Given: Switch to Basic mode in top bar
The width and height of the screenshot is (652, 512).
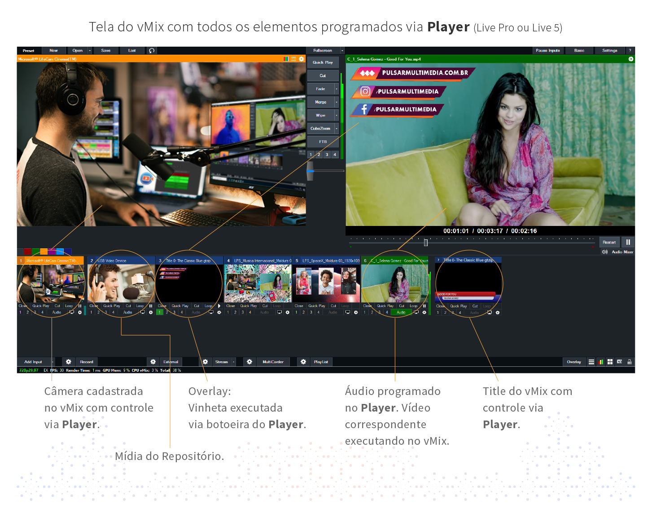Looking at the screenshot, I should 579,51.
